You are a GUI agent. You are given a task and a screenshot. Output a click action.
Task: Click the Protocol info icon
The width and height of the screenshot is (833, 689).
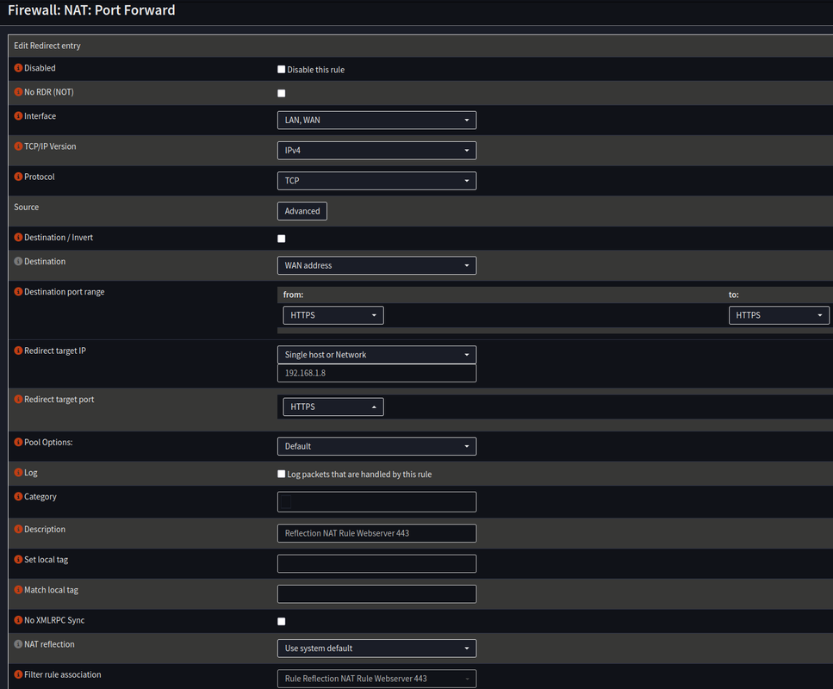pyautogui.click(x=18, y=177)
